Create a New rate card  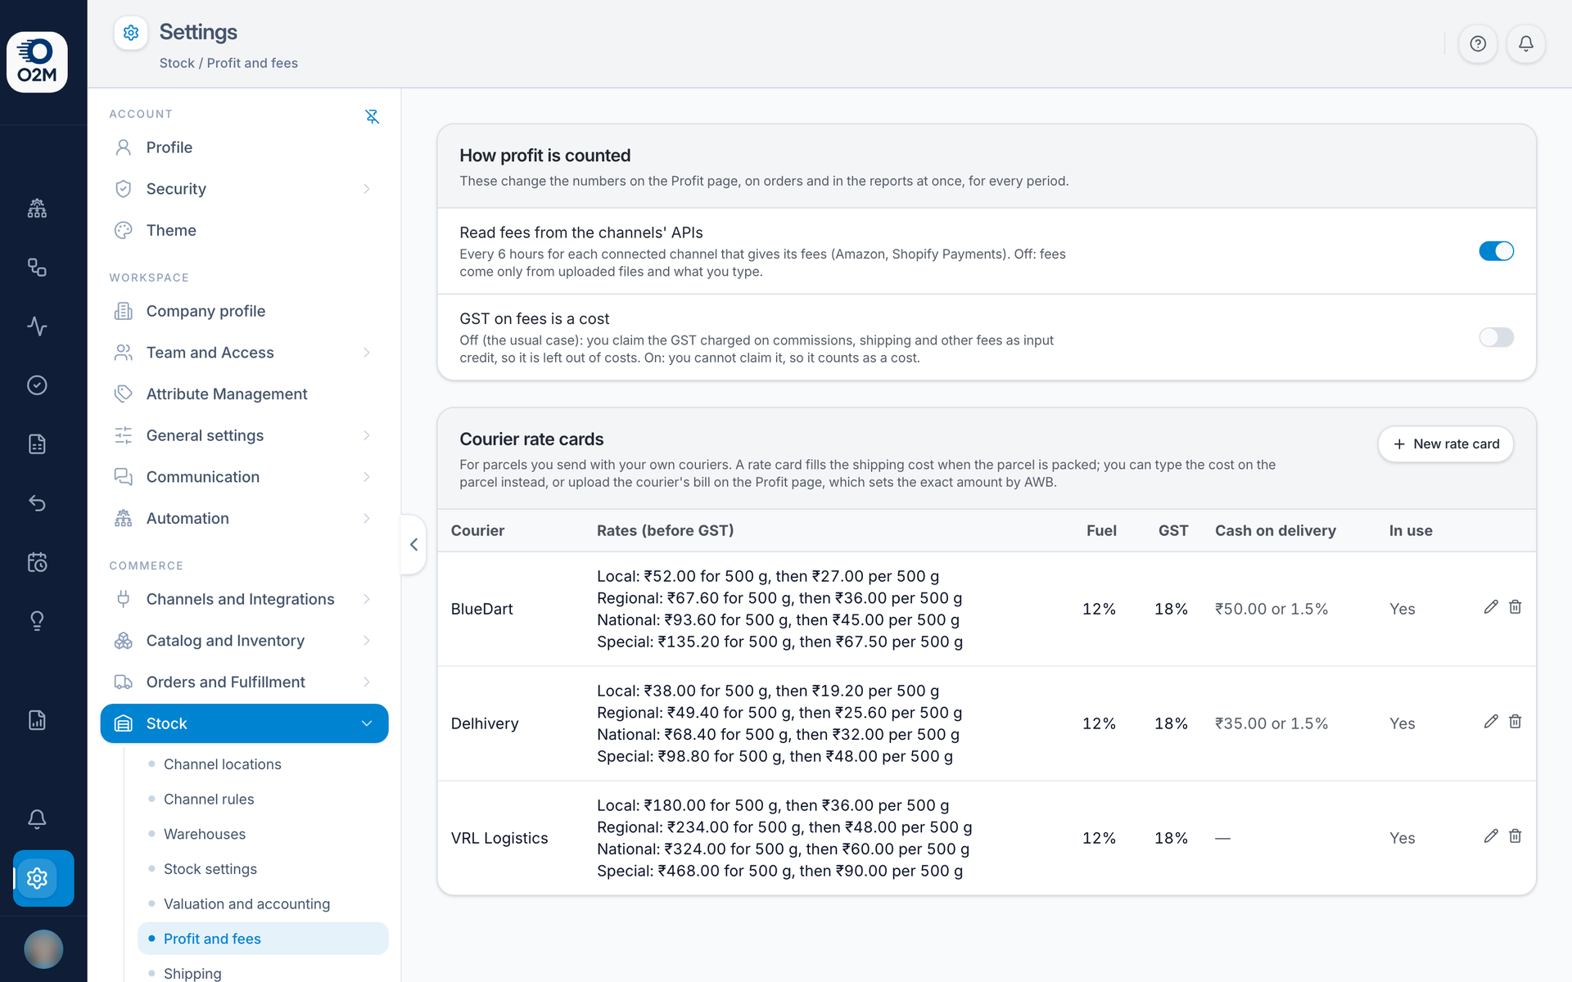tap(1445, 444)
